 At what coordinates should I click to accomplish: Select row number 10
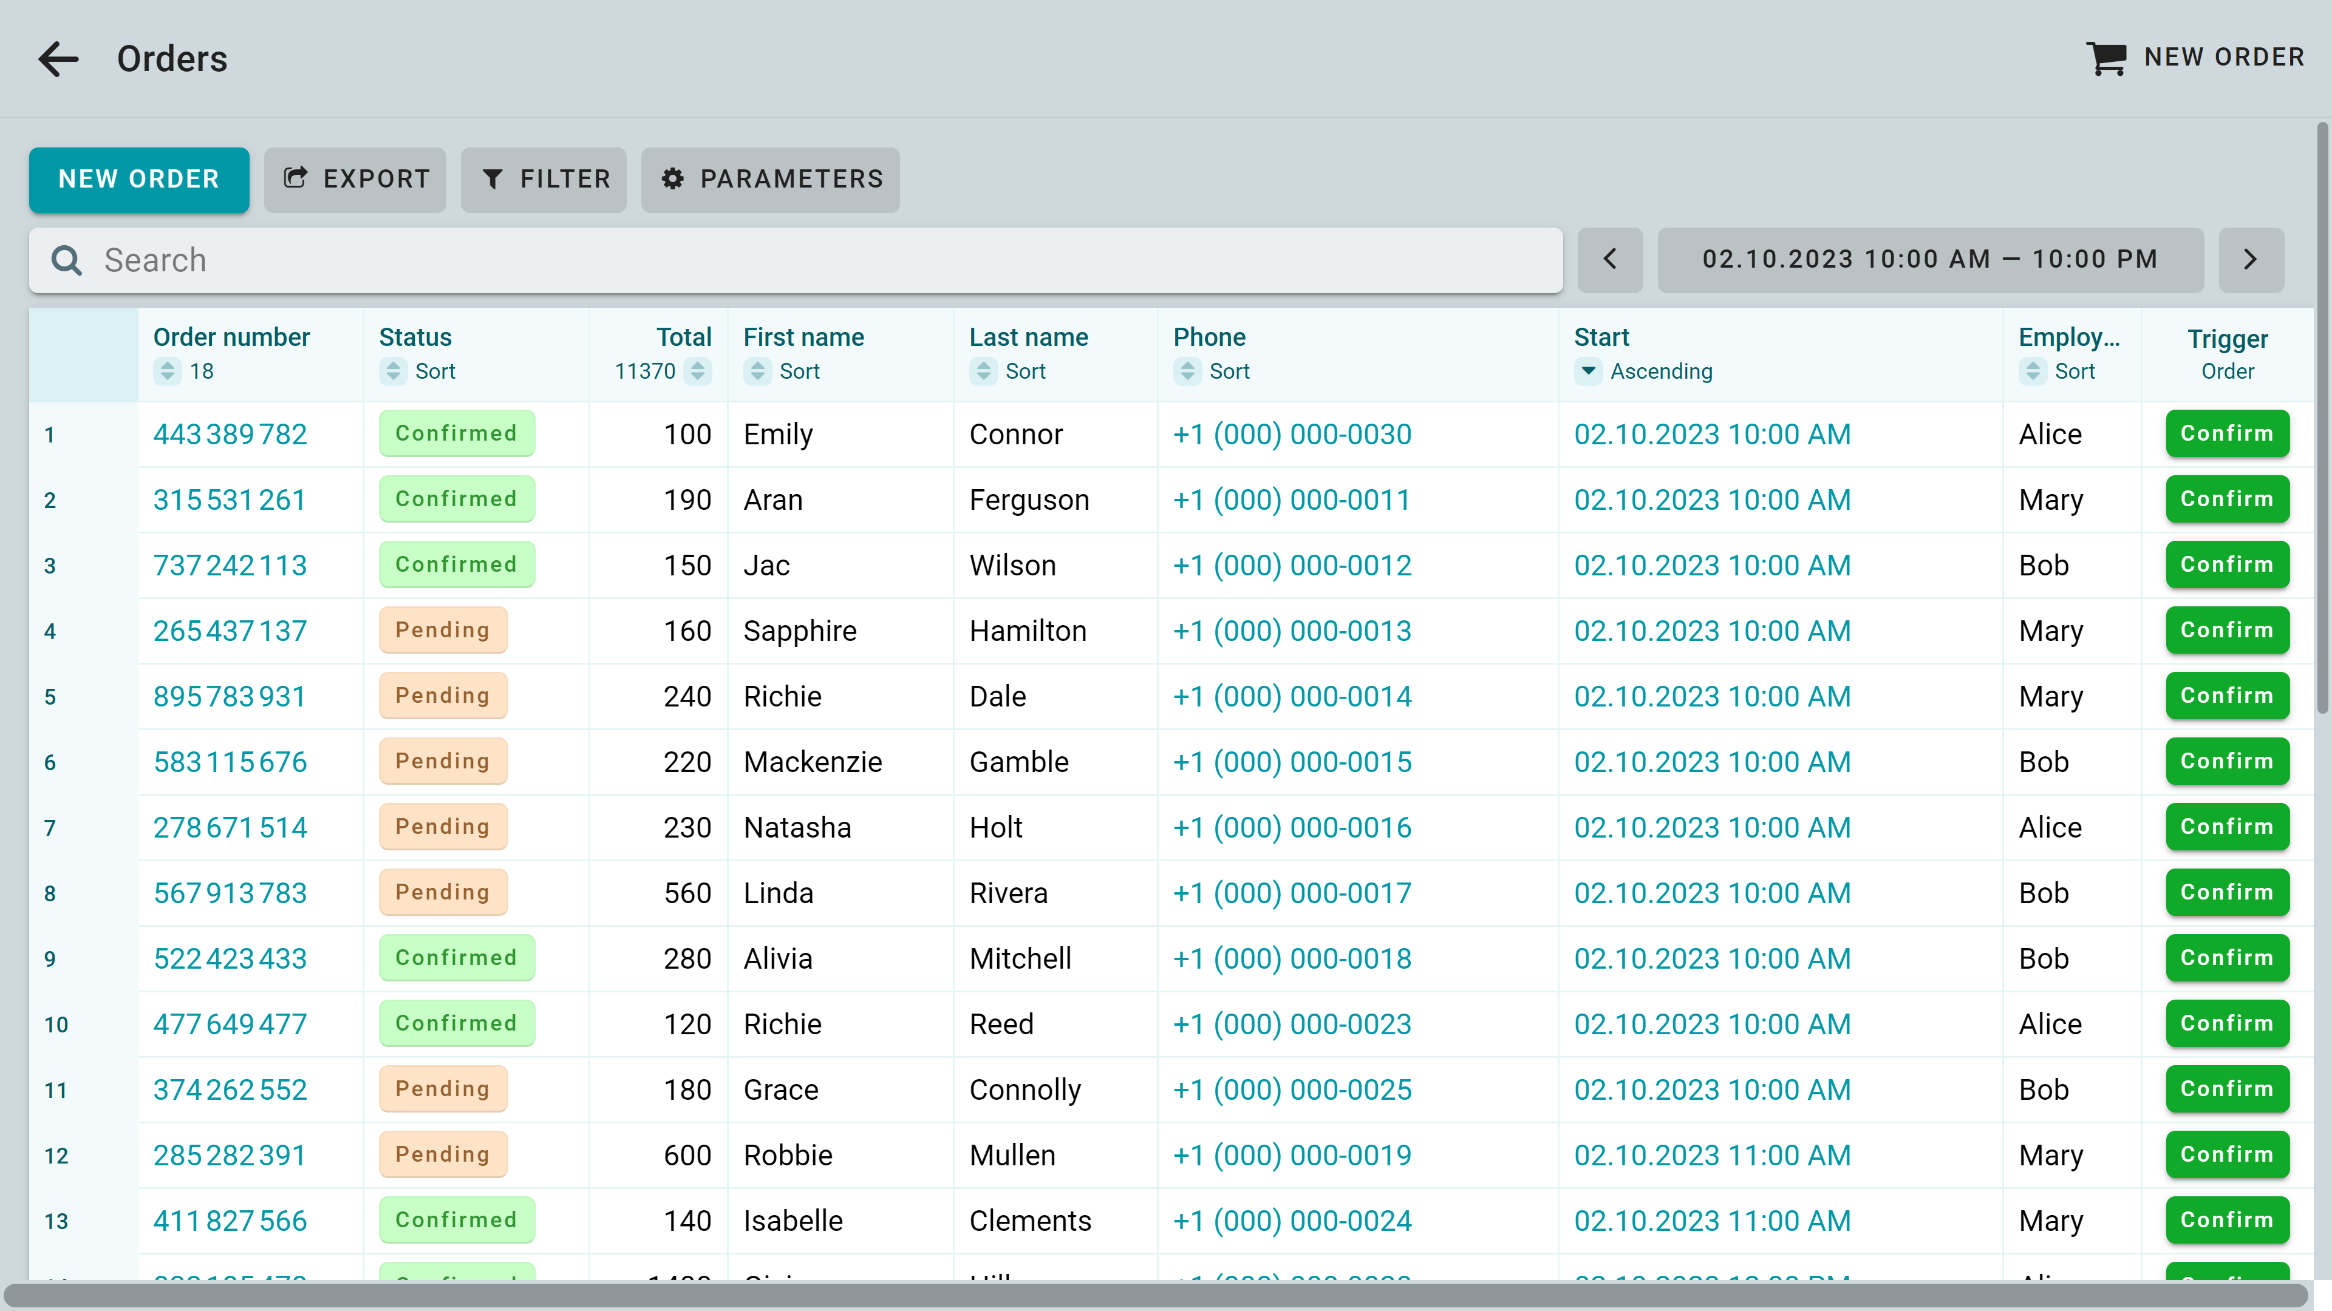coord(56,1024)
